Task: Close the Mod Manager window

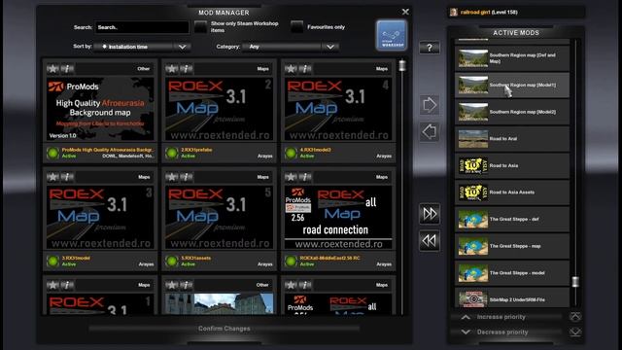Action: tap(405, 12)
